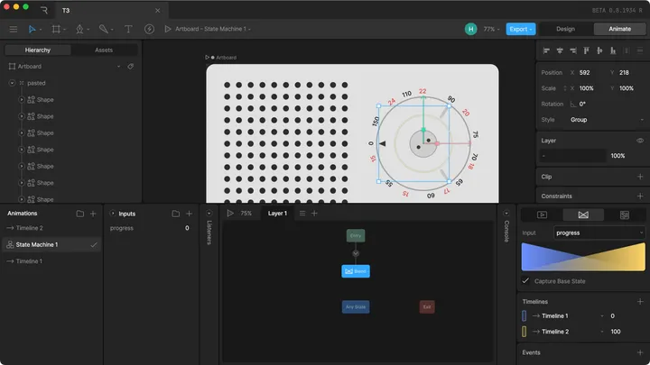Add a Clip with plus icon
Image resolution: width=650 pixels, height=365 pixels.
point(640,177)
